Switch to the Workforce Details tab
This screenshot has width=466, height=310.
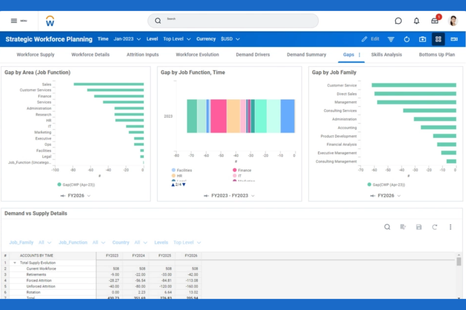(x=90, y=55)
